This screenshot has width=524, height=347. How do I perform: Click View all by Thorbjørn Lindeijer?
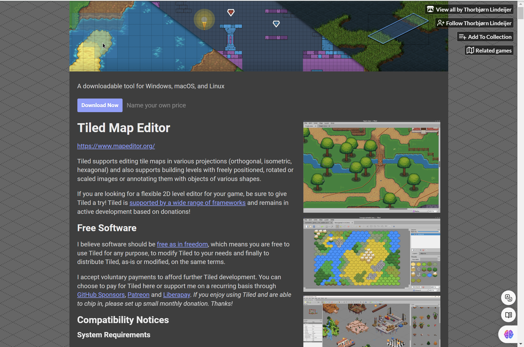click(469, 9)
